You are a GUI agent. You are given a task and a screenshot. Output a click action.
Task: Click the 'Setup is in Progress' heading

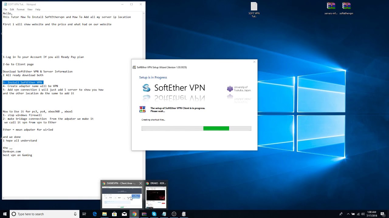[x=153, y=78]
